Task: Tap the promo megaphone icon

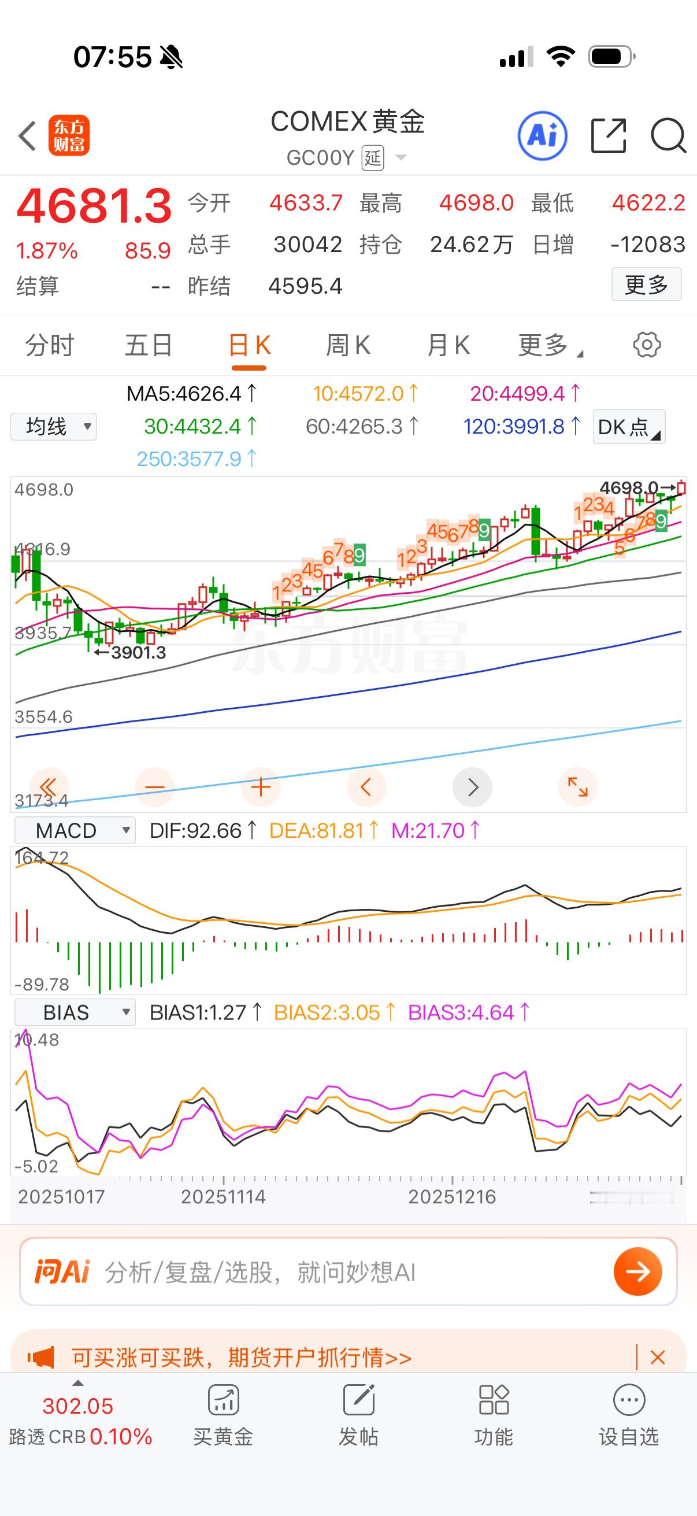Action: tap(41, 1358)
